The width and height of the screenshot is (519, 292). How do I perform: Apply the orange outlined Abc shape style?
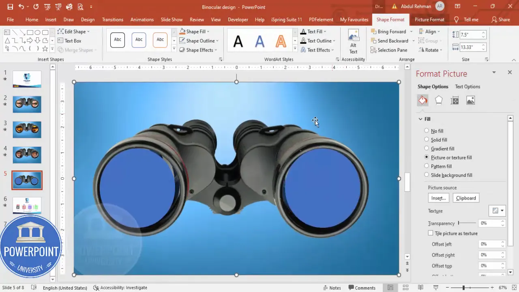point(160,40)
